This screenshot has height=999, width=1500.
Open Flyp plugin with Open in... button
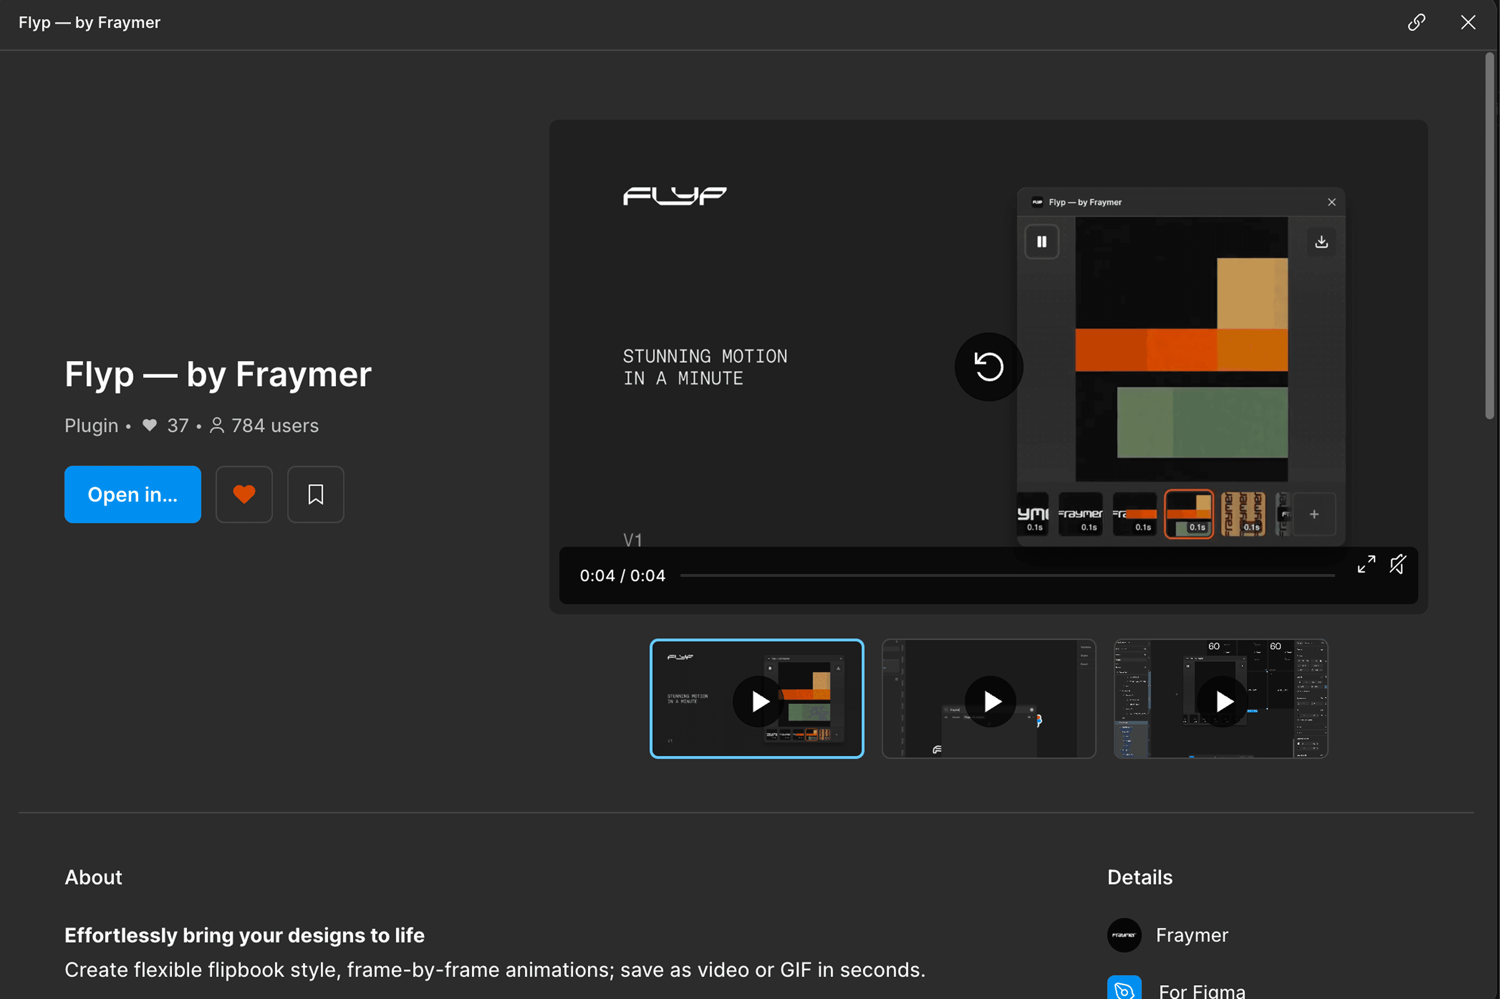coord(132,494)
